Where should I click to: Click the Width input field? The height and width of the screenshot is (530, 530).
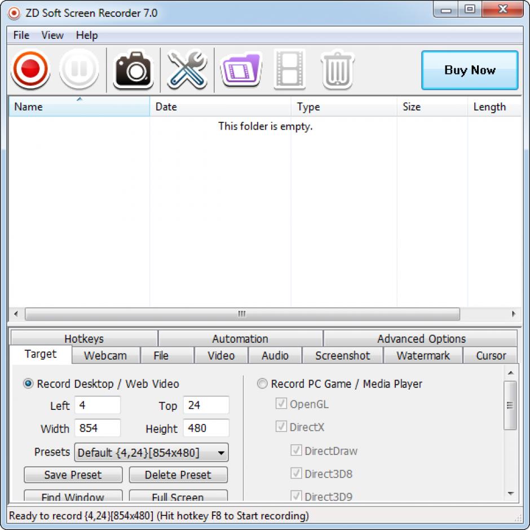coord(98,428)
